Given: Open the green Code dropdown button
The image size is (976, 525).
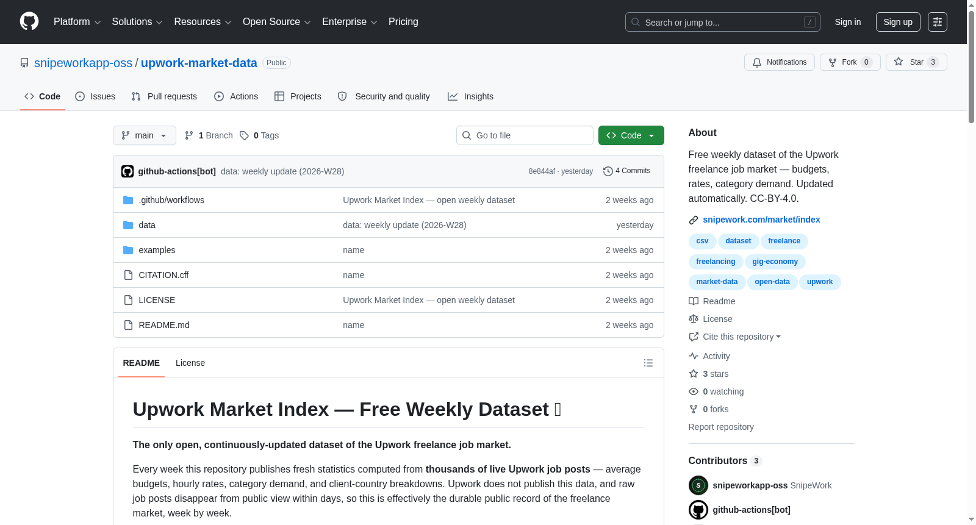Looking at the screenshot, I should 631,135.
